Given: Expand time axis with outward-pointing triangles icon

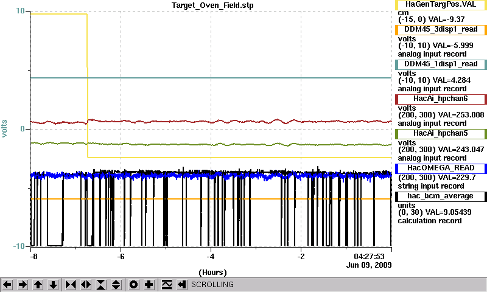Looking at the screenshot, I should point(86,285).
